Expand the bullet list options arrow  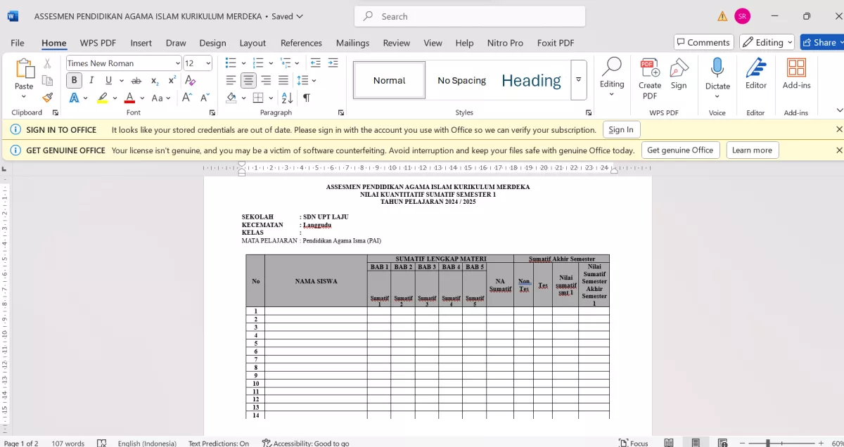tap(243, 63)
